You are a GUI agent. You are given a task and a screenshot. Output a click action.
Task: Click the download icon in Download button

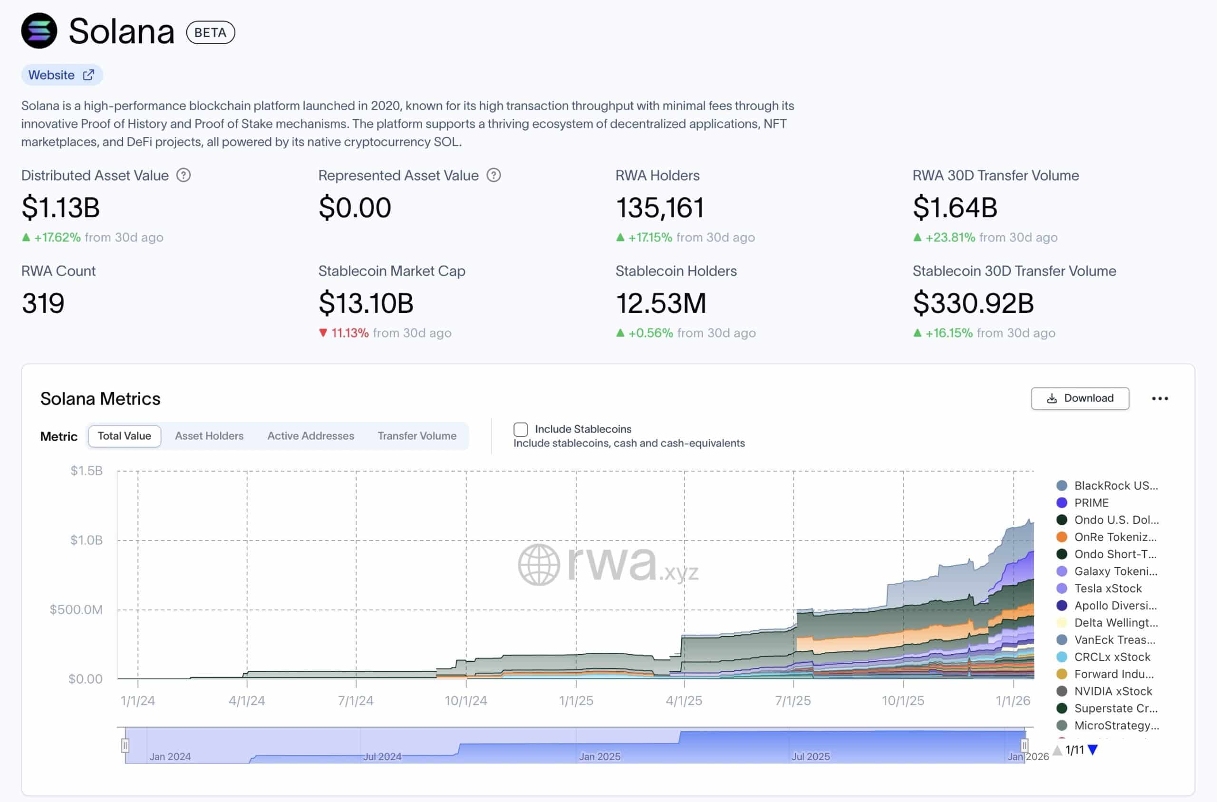pyautogui.click(x=1052, y=398)
